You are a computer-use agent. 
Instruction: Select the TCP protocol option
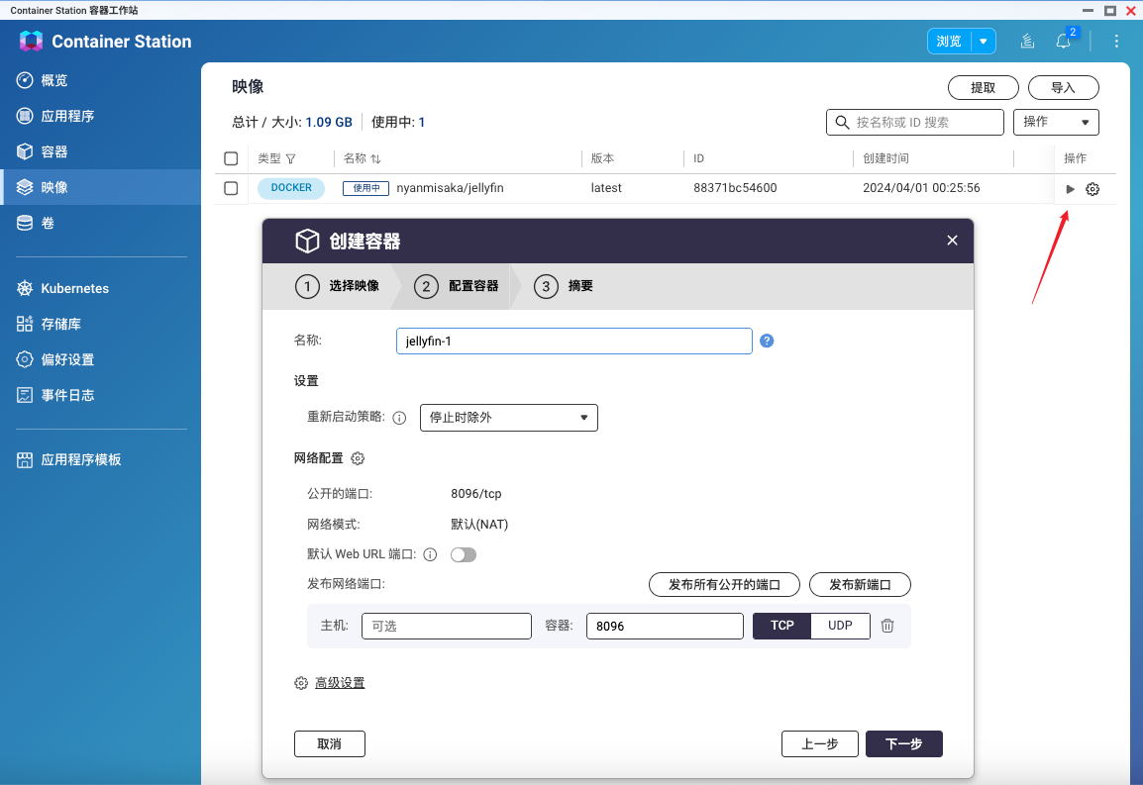781,626
